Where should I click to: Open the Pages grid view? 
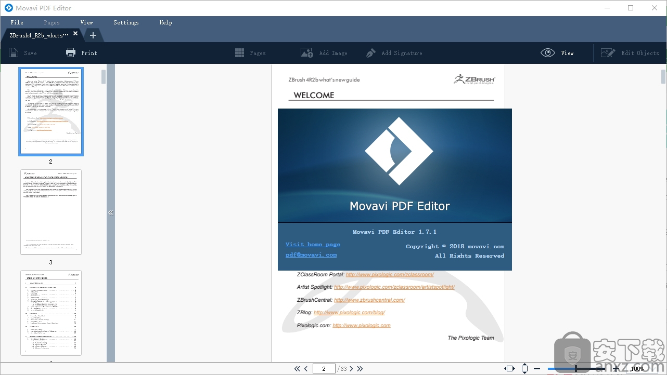tap(250, 53)
